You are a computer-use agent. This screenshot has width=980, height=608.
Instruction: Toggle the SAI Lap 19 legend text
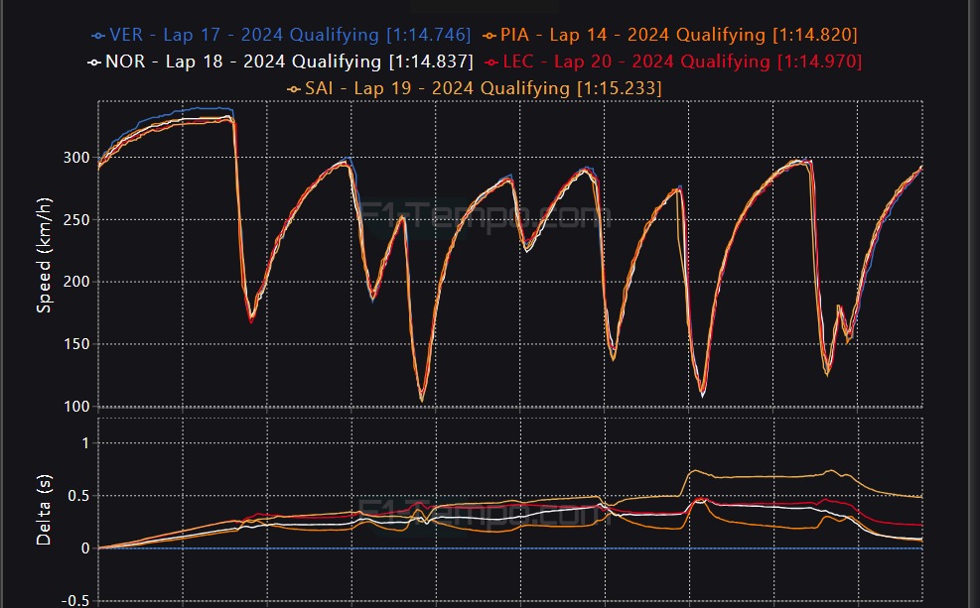[x=483, y=89]
